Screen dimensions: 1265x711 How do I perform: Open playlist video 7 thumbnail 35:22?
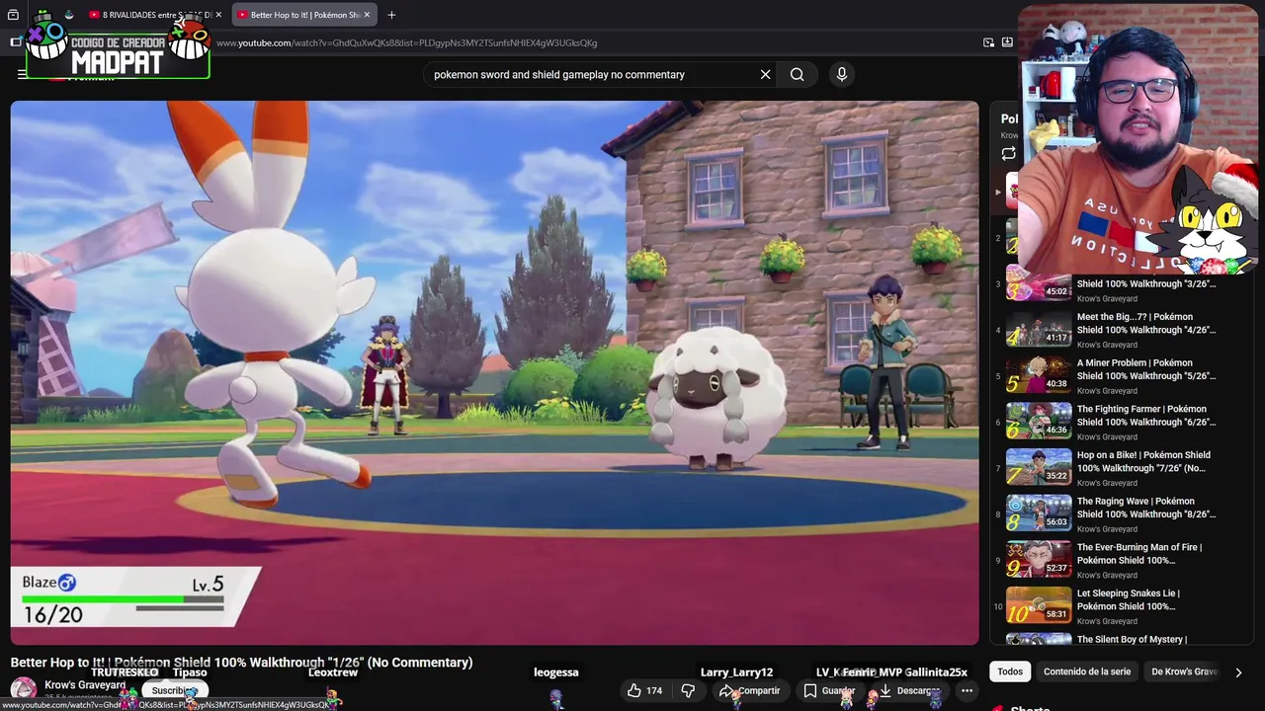[x=1039, y=467]
